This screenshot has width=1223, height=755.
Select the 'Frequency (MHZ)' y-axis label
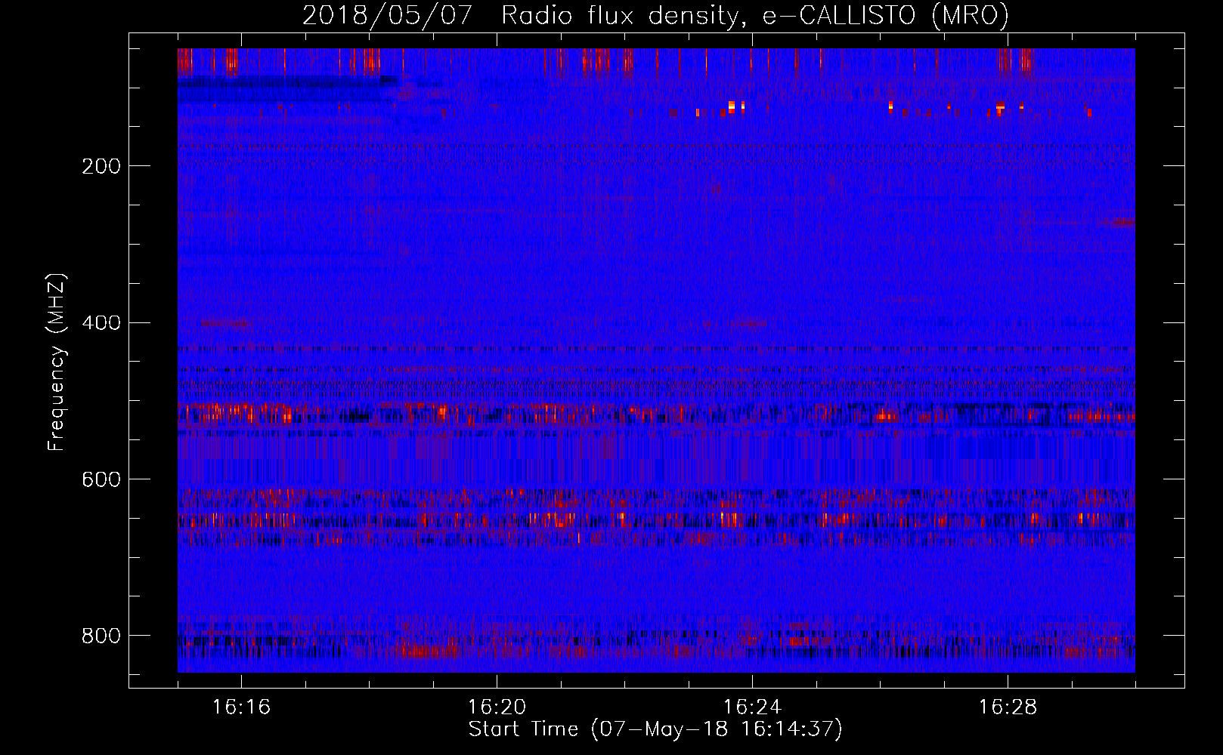(x=57, y=362)
